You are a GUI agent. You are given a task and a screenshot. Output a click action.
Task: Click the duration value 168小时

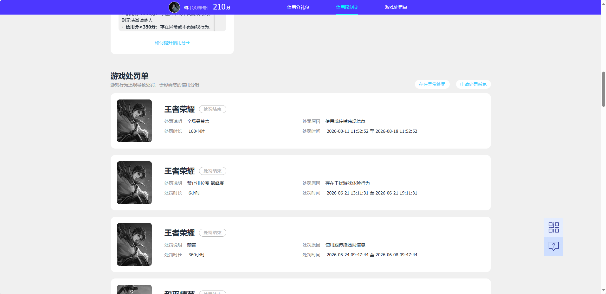coord(197,131)
